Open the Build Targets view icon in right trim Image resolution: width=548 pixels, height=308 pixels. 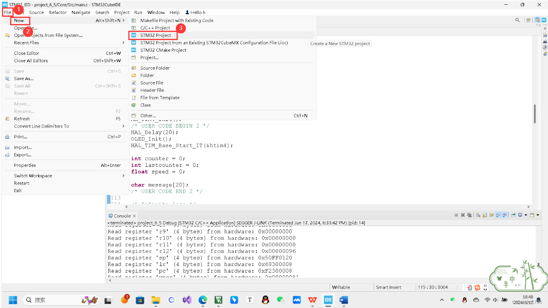tap(545, 47)
